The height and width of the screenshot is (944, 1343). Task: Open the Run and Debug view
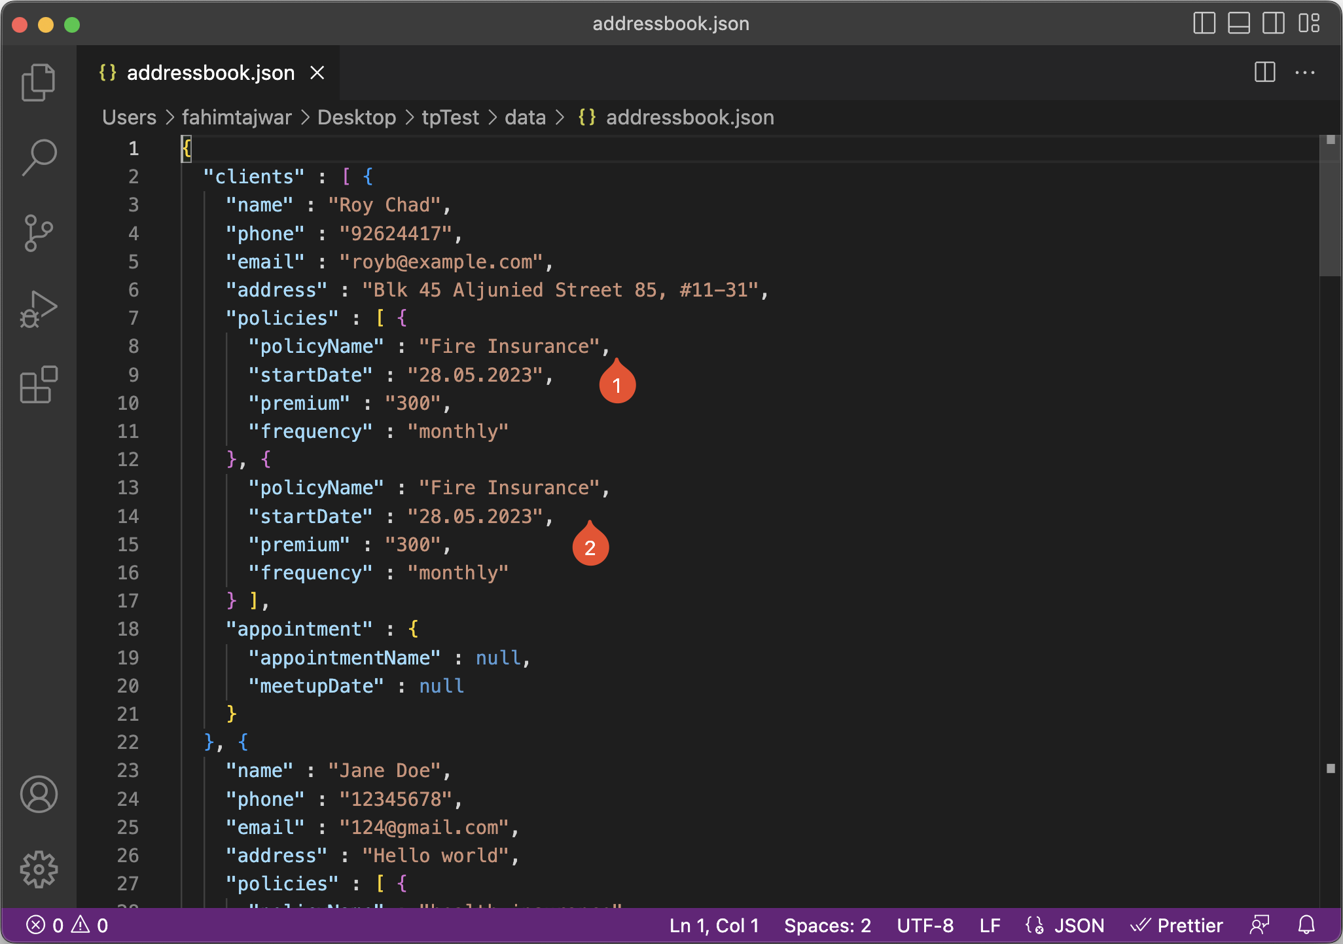coord(39,309)
